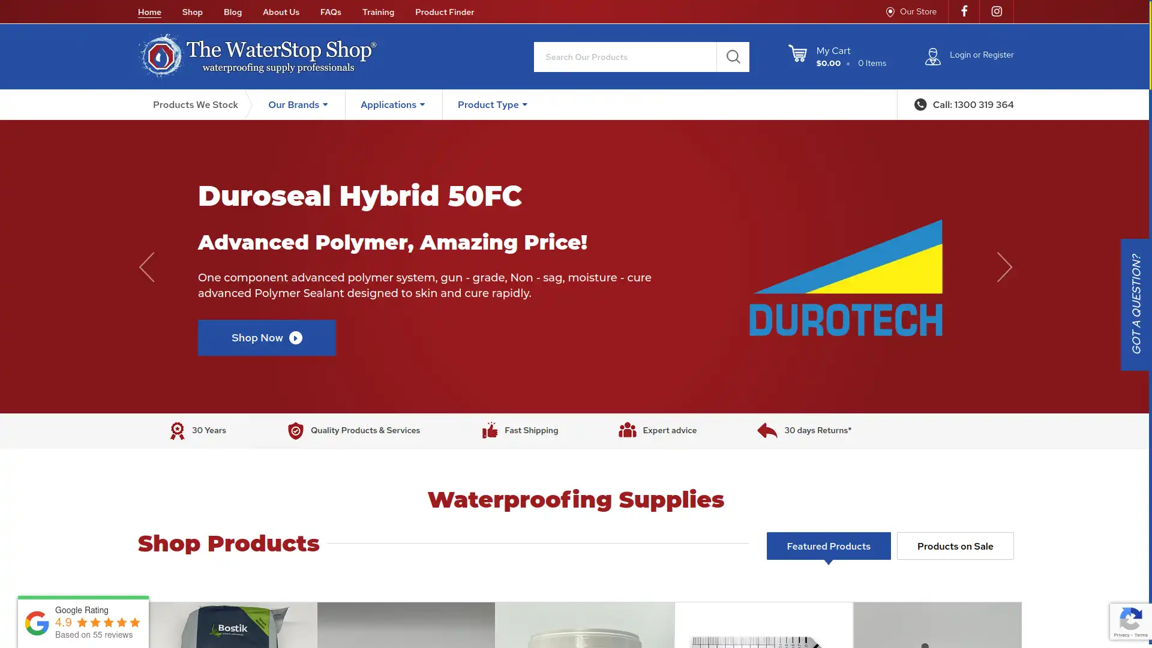Click the user account icon
This screenshot has width=1152, height=648.
click(932, 56)
